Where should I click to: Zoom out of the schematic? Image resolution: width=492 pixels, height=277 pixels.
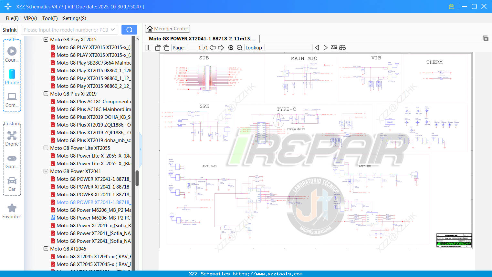click(x=239, y=48)
